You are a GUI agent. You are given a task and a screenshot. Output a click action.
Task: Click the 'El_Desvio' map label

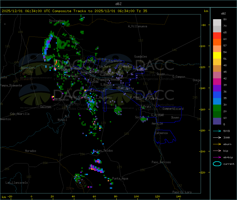[x=62, y=100]
